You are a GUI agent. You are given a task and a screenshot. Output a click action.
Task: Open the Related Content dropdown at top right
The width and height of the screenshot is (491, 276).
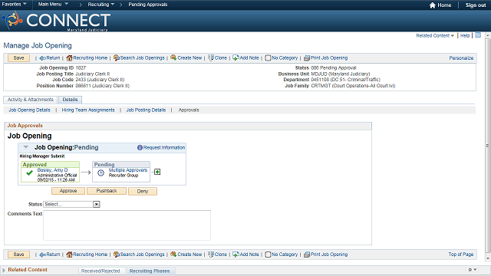pos(435,36)
